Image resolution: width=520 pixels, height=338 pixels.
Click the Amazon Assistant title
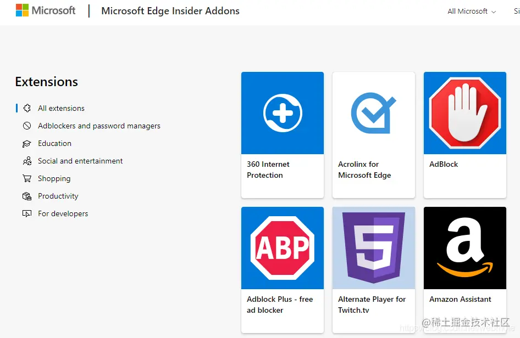pos(460,299)
